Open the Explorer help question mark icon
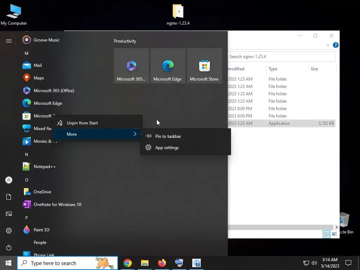The image size is (360, 270). click(335, 45)
